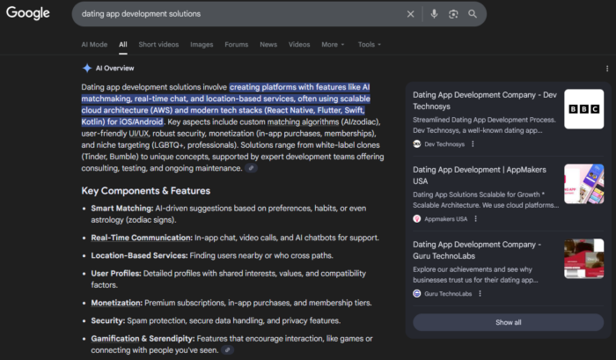Viewport: 616px width, 360px height.
Task: Open the AppMakers USA result thumbnail
Action: click(x=583, y=184)
